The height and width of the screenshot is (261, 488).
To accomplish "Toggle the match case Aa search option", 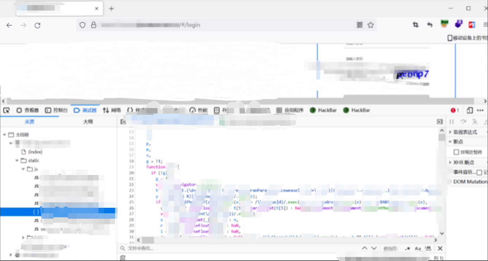I will coord(418,249).
